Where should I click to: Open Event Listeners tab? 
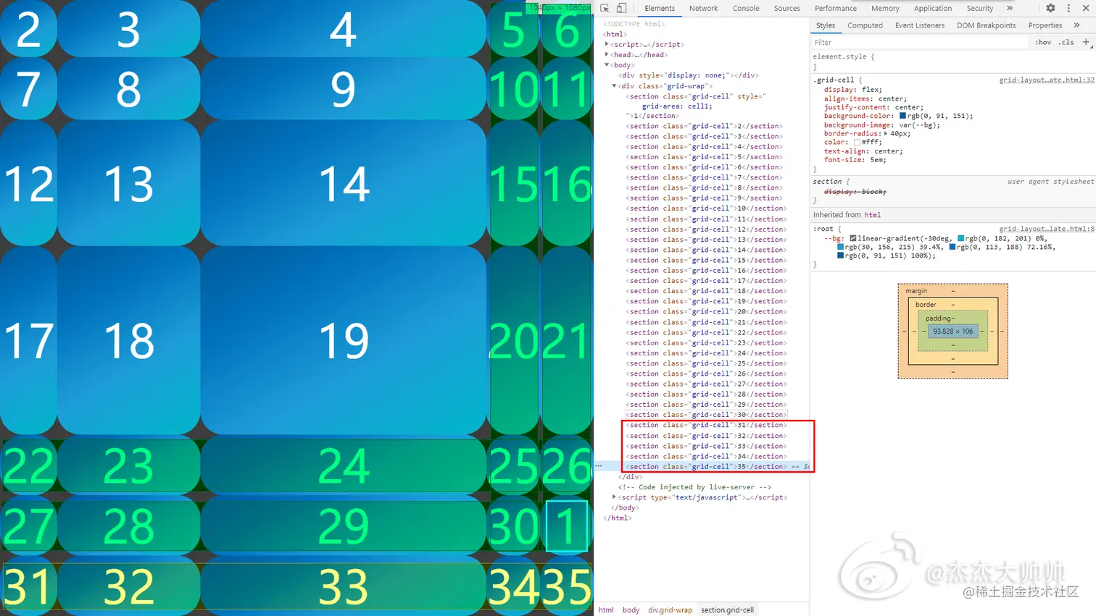[x=920, y=25]
